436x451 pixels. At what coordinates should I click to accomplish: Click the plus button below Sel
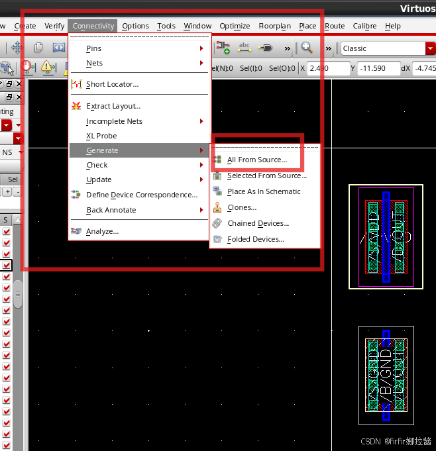(x=7, y=191)
